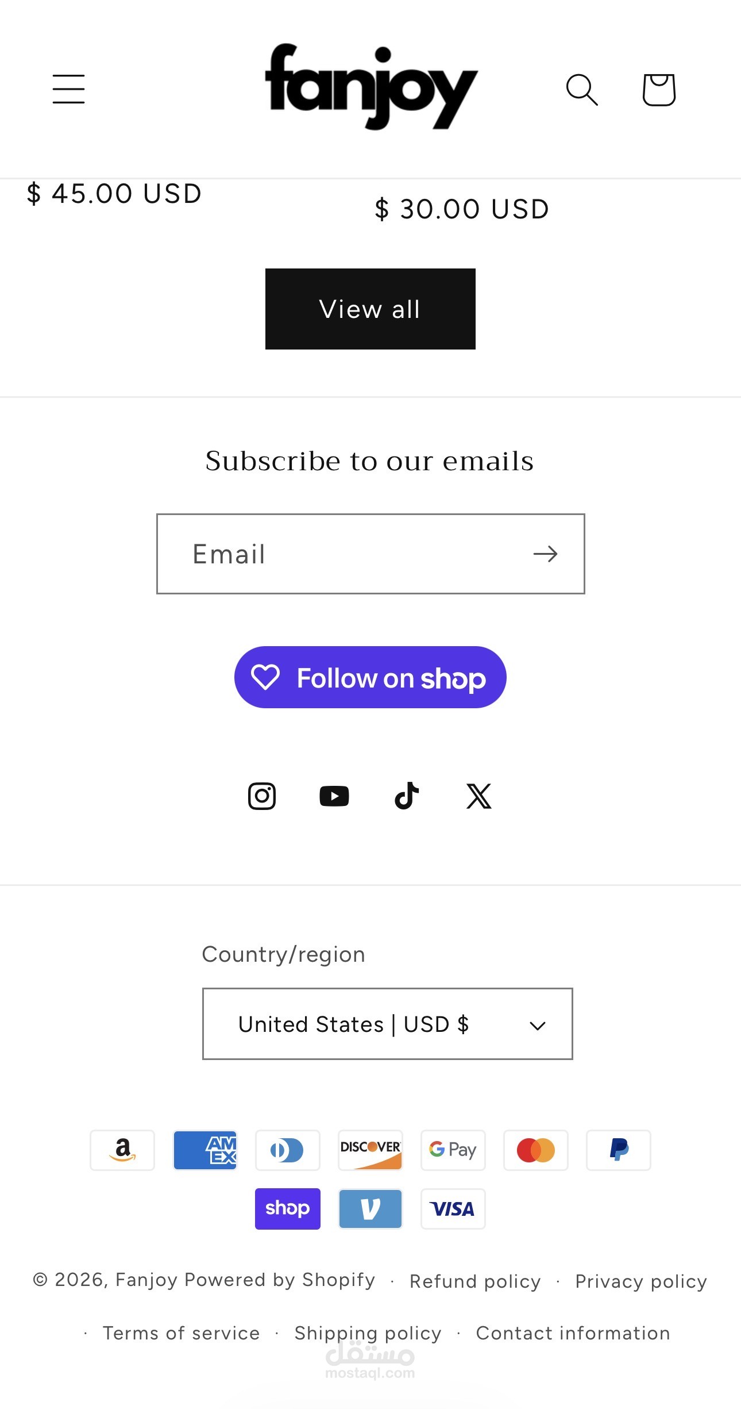Expand the United States | USD $ selector
This screenshot has width=741, height=1409.
[x=387, y=1024]
